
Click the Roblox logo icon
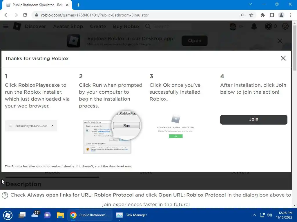pos(17,26)
